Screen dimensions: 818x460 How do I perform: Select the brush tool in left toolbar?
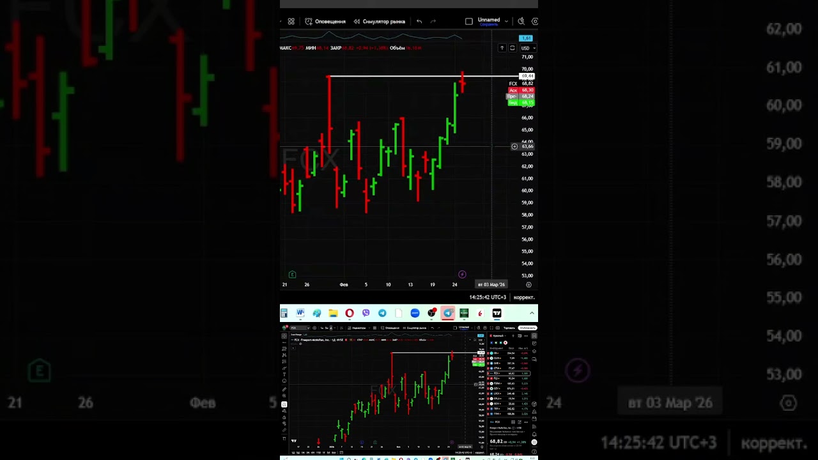click(284, 368)
